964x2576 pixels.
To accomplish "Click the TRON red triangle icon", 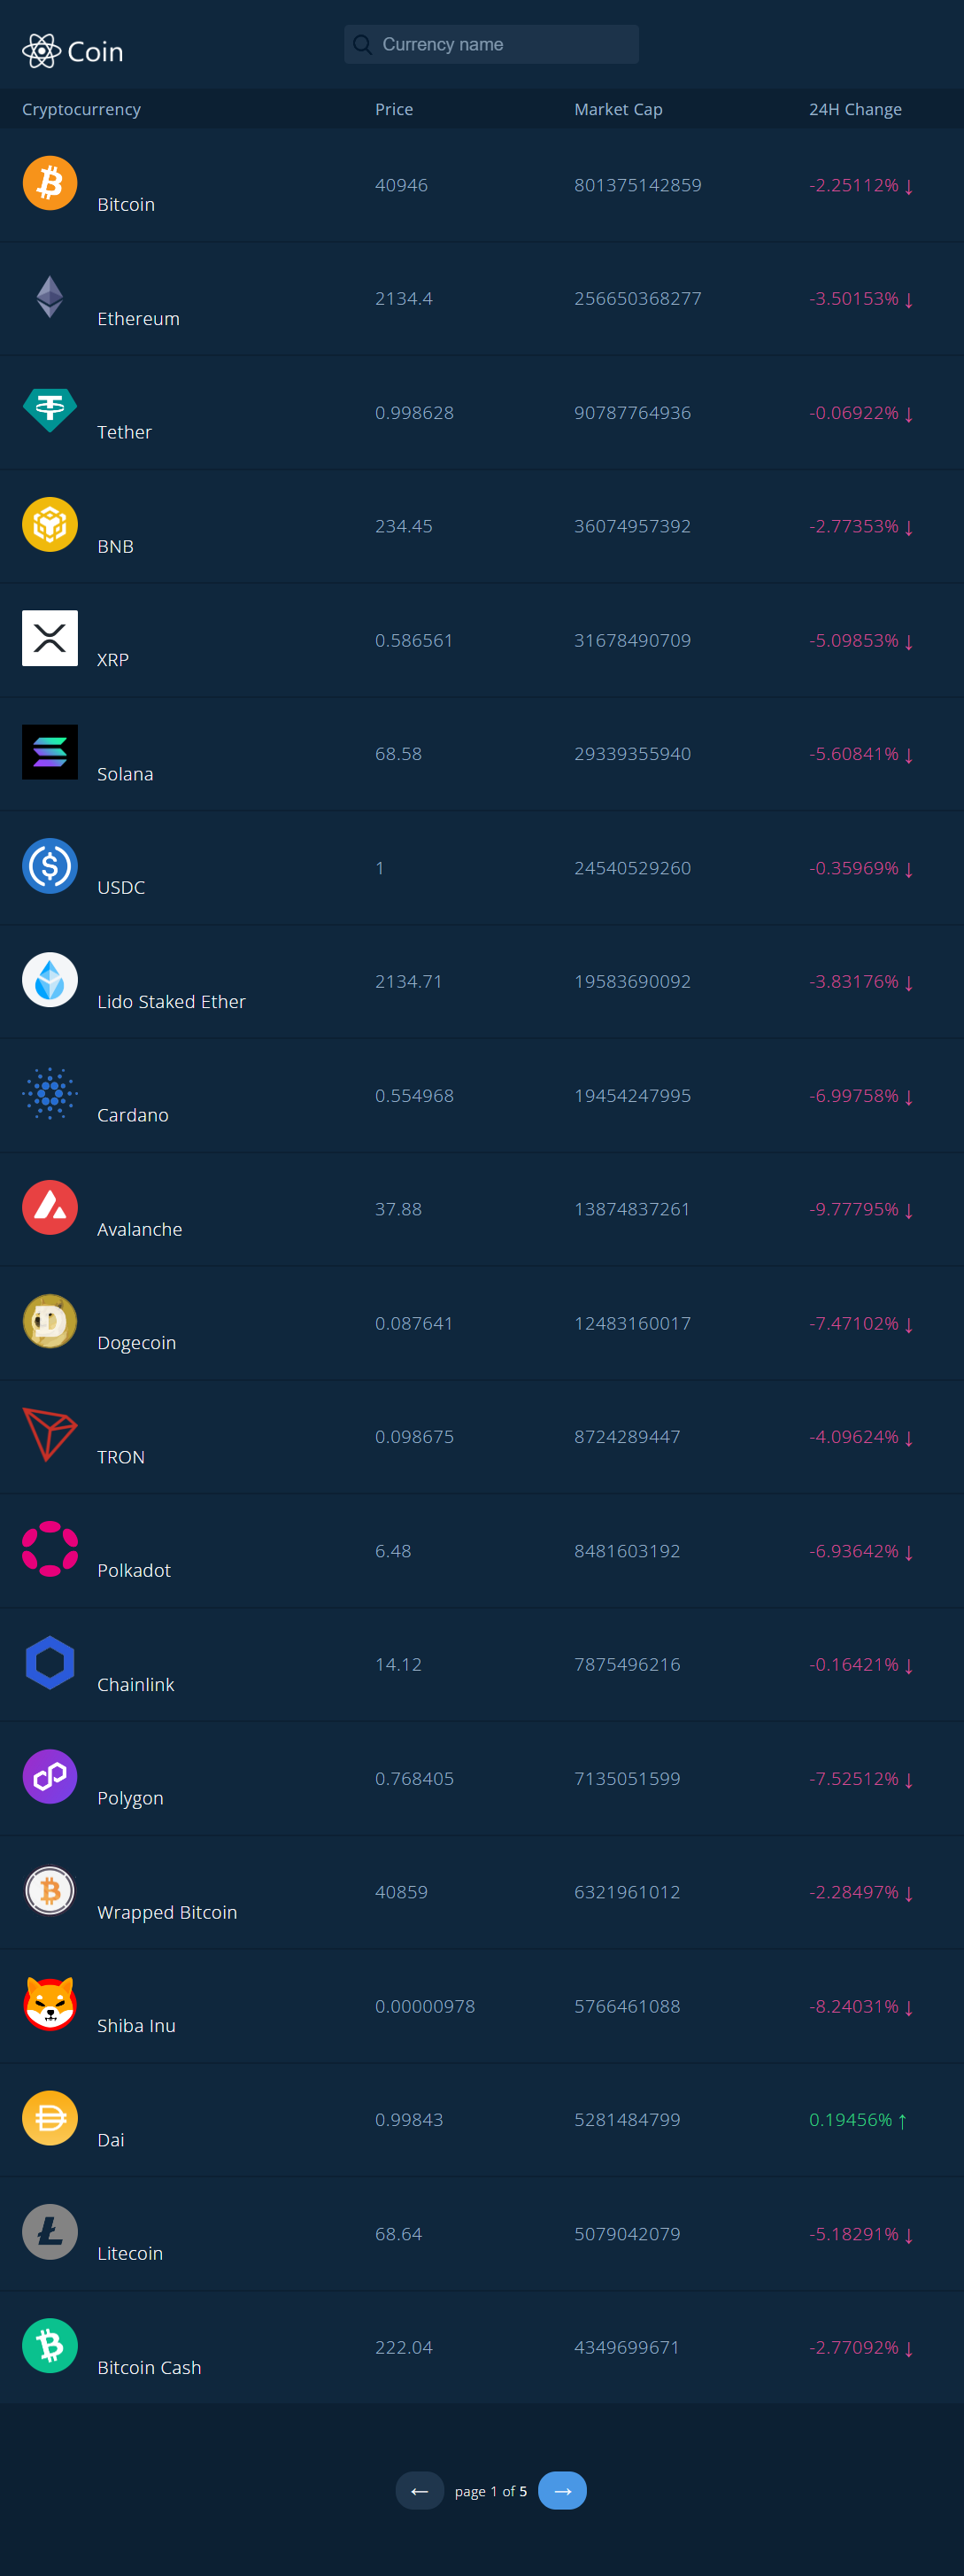I will point(50,1435).
